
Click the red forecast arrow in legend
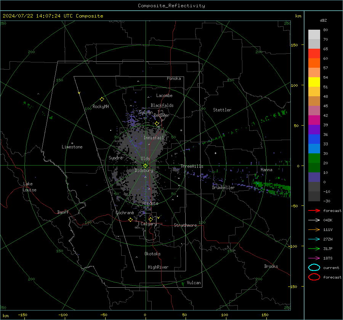314,210
